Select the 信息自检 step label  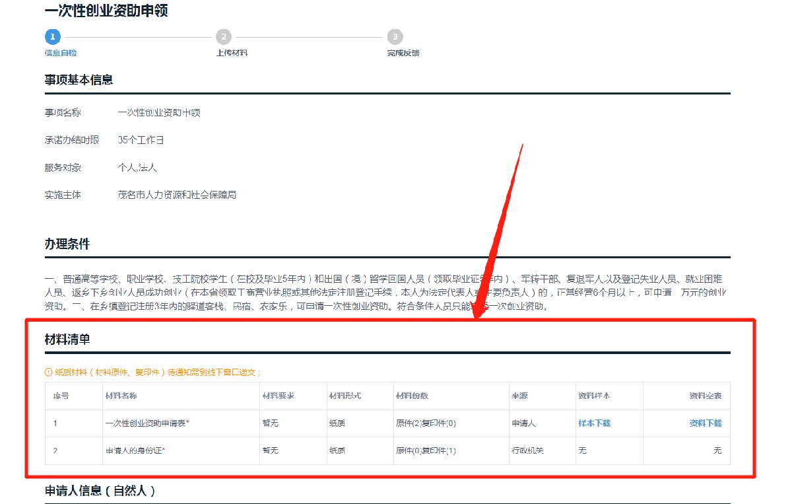(x=56, y=53)
